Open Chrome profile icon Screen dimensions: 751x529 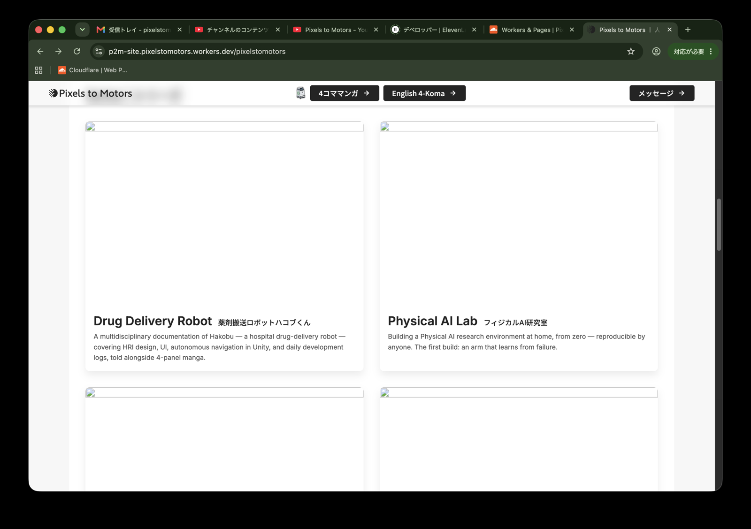(656, 52)
